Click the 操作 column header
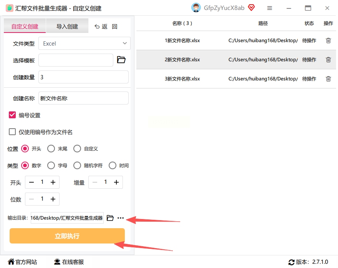This screenshot has width=338, height=268. pos(328,23)
